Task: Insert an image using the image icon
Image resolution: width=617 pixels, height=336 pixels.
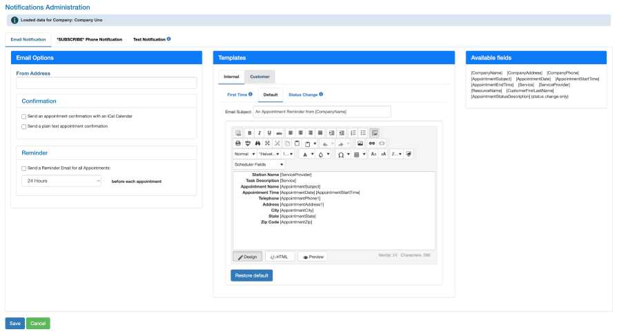Action: point(360,144)
